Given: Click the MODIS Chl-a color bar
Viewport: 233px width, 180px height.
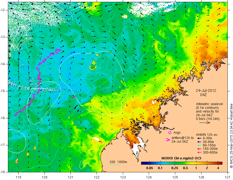Looking at the screenshot, I should [x=182, y=163].
